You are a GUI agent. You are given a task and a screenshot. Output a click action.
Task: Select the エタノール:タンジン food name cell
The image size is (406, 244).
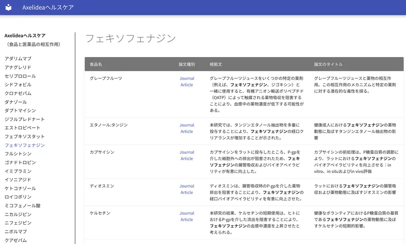coord(109,125)
